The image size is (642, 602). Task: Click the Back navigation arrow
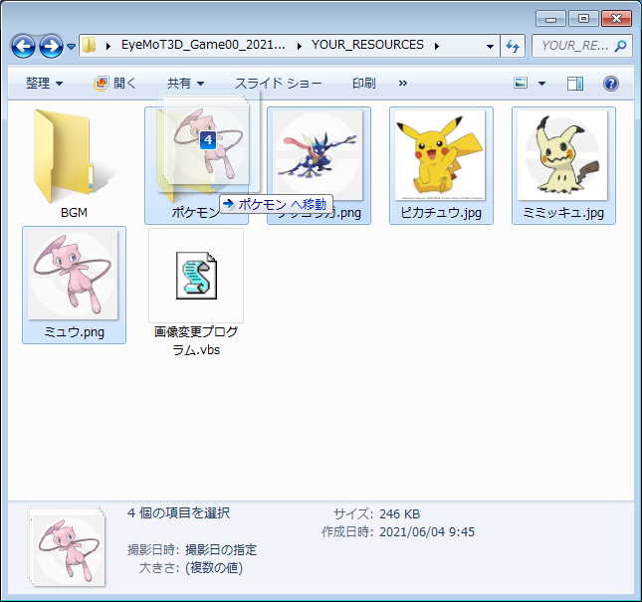coord(24,46)
